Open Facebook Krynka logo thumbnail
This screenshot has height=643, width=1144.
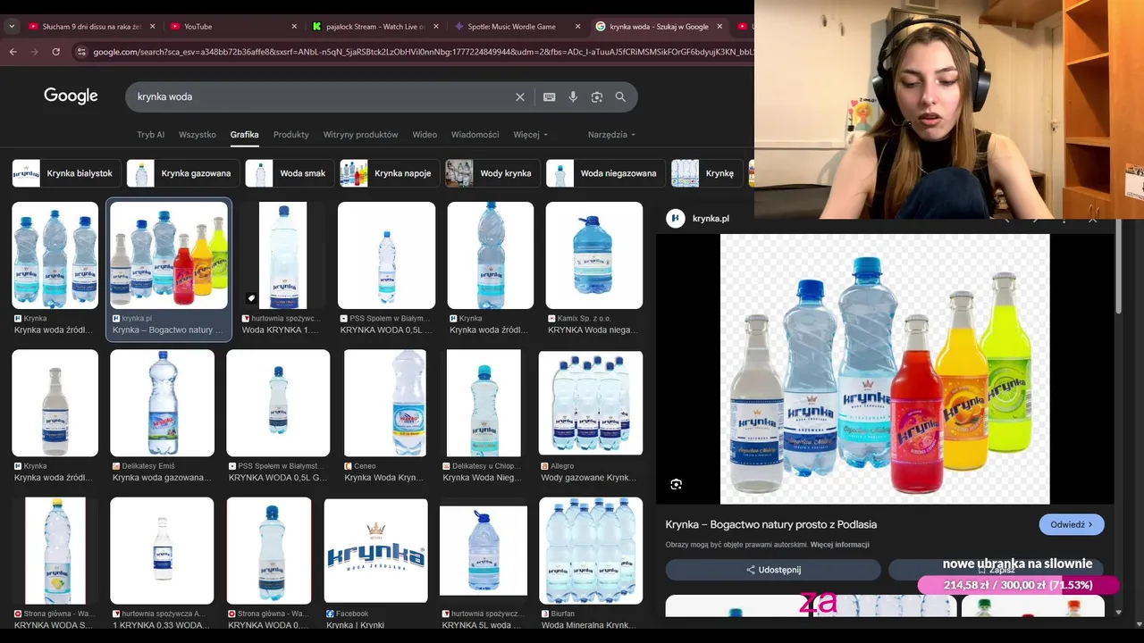pos(375,550)
